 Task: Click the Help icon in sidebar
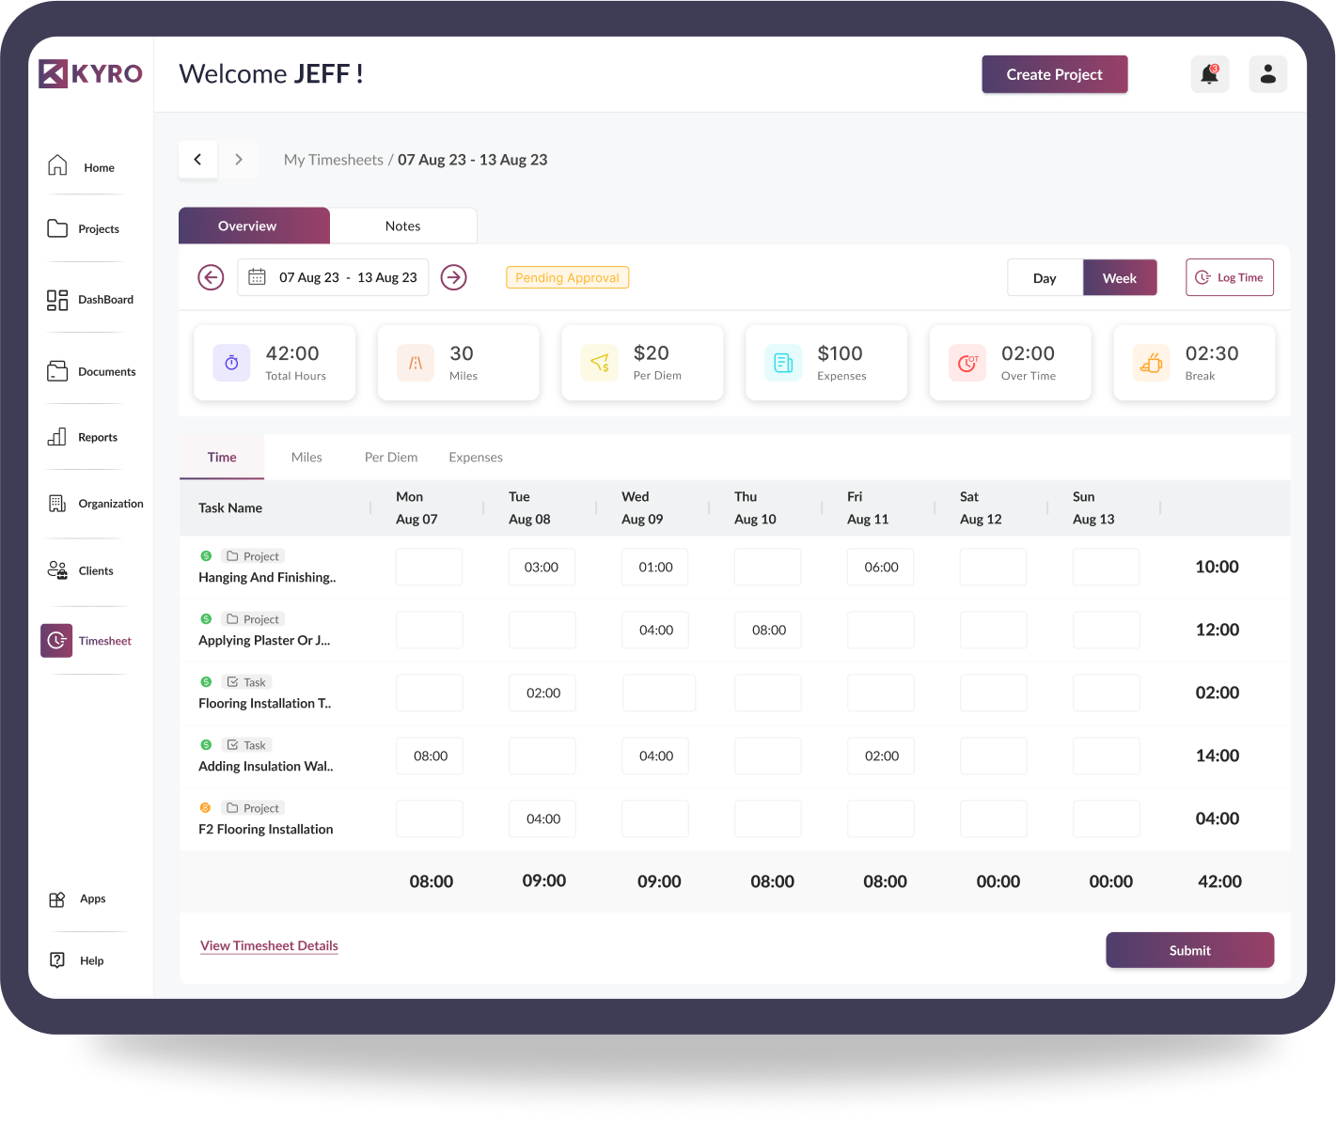[x=56, y=959]
